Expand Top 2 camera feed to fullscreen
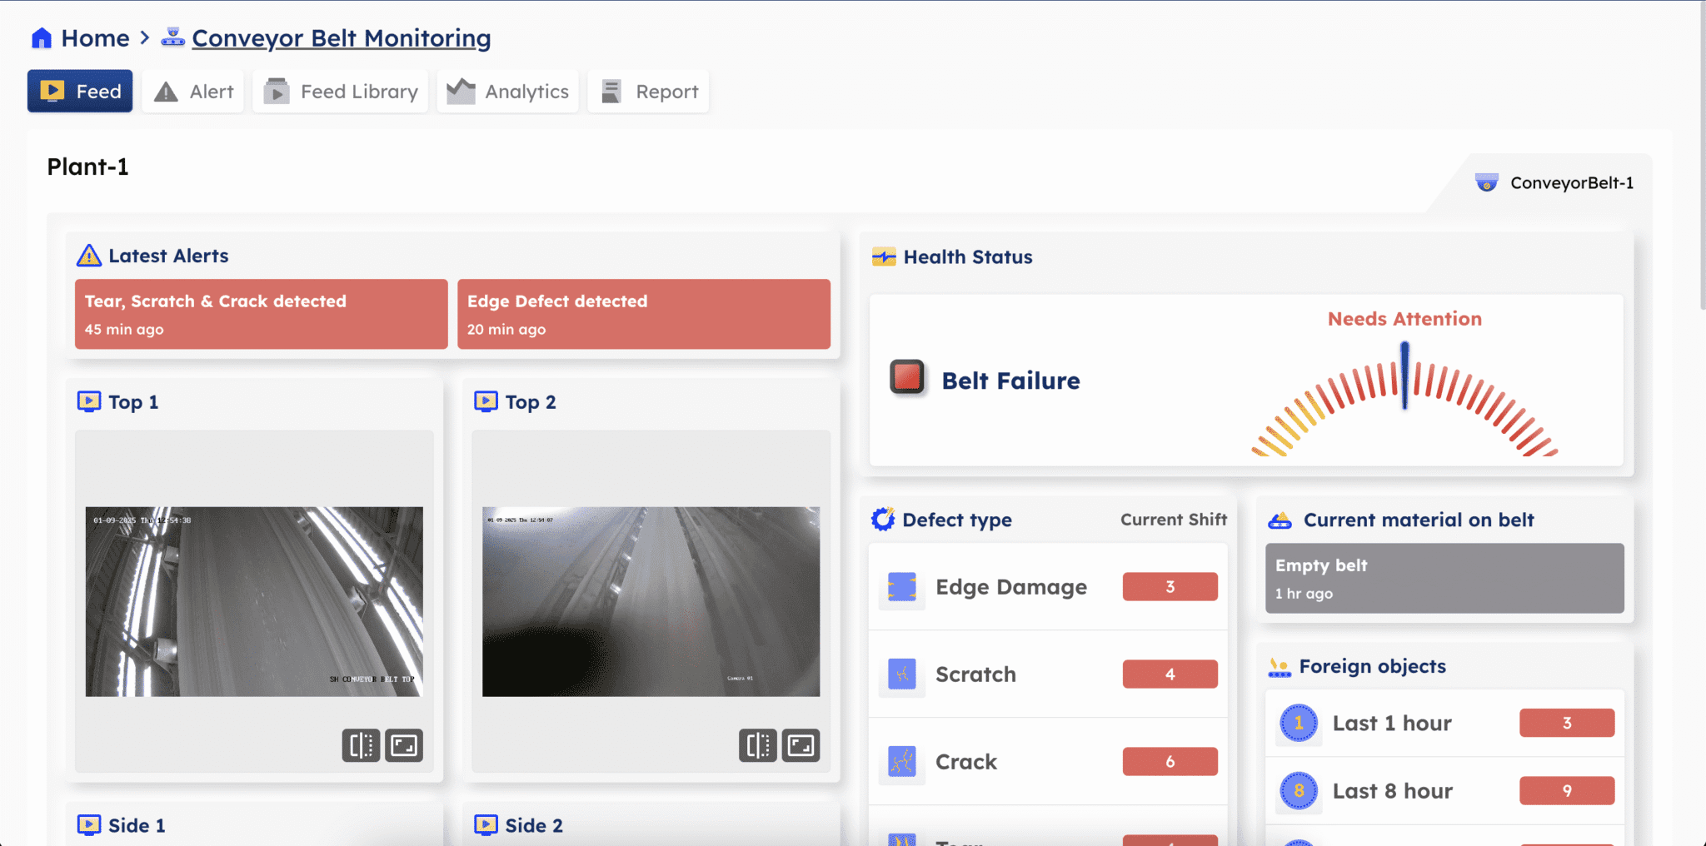1706x846 pixels. 801,745
